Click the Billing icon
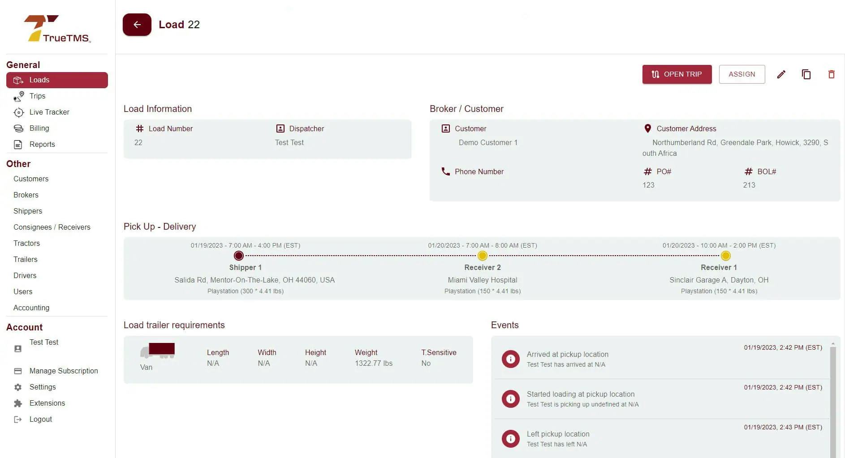The height and width of the screenshot is (458, 845). point(18,128)
